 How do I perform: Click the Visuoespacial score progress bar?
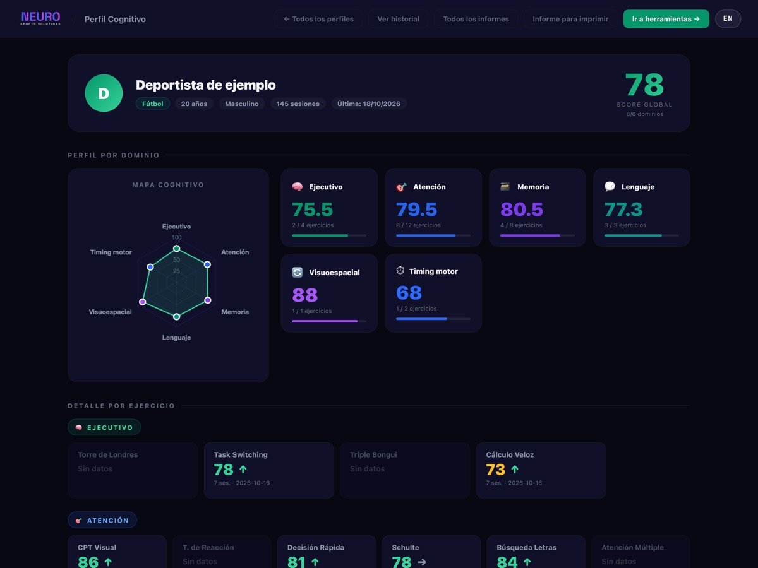(329, 321)
